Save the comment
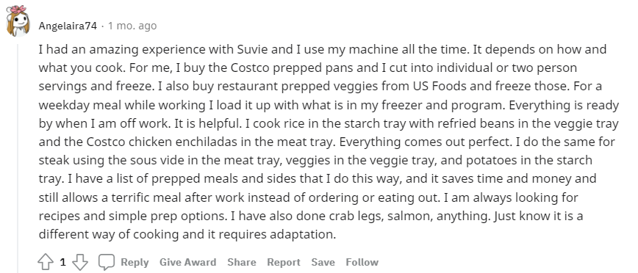Screen dimensions: 638x273 pos(323,262)
